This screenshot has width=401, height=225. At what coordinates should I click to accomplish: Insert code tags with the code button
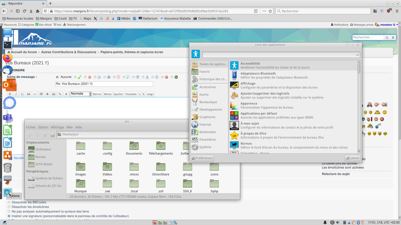(35, 94)
